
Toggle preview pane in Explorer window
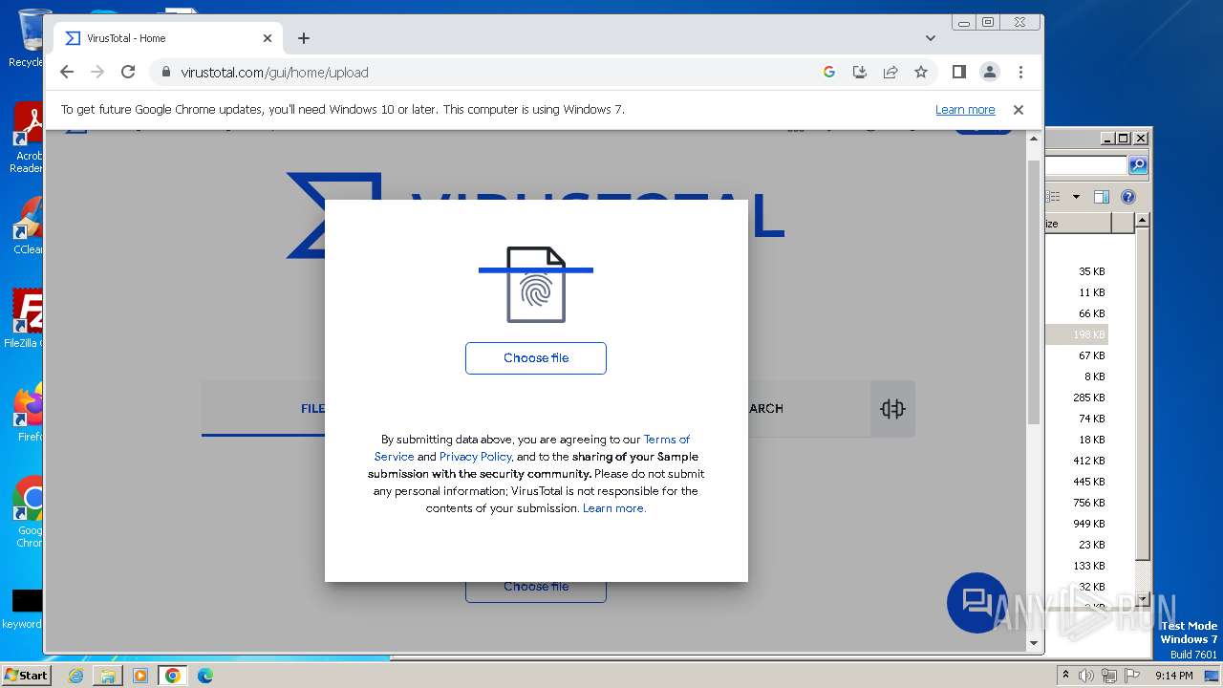[x=1101, y=197]
